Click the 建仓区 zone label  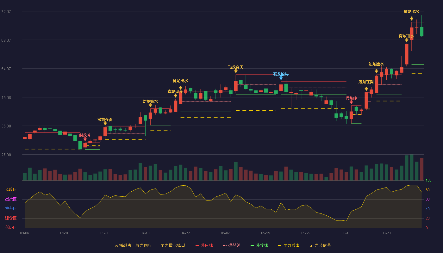coord(11,218)
